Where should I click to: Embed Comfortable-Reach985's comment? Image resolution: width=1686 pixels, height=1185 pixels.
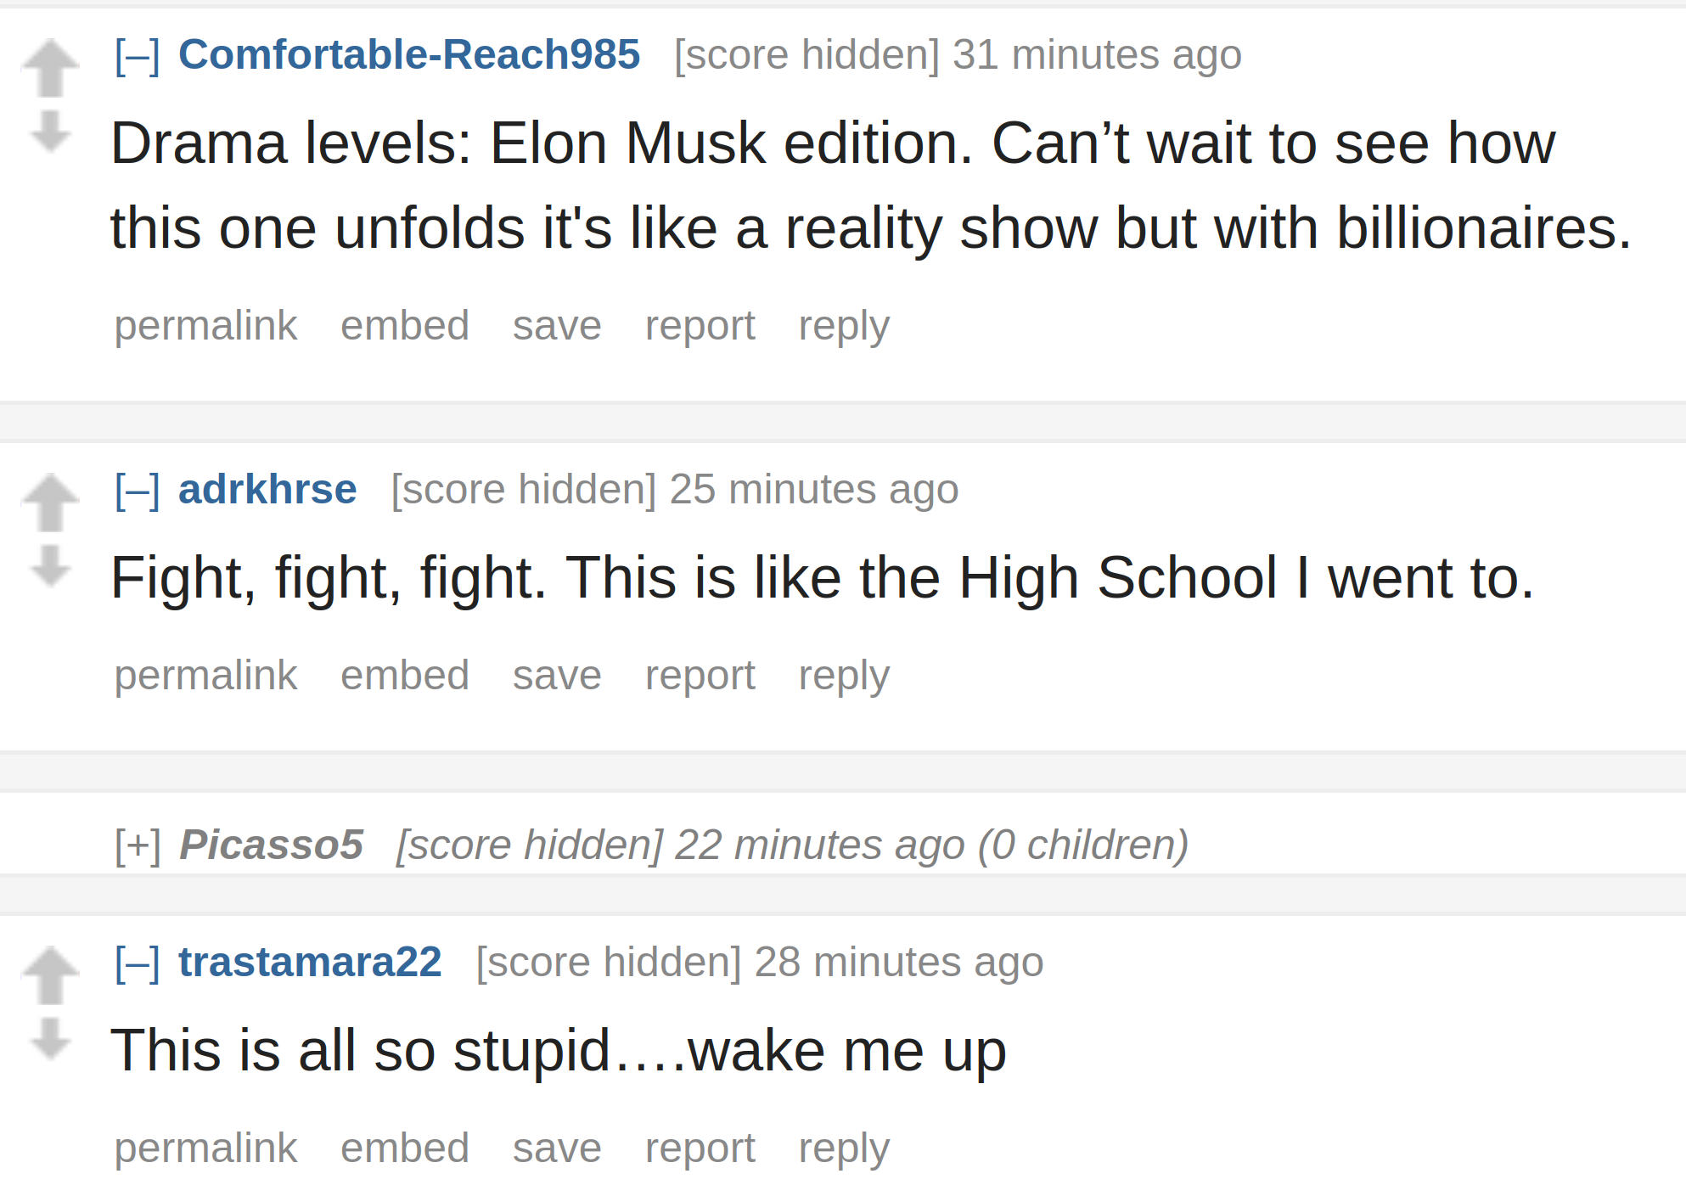405,326
